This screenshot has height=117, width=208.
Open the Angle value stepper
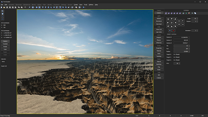pyautogui.click(x=197, y=19)
